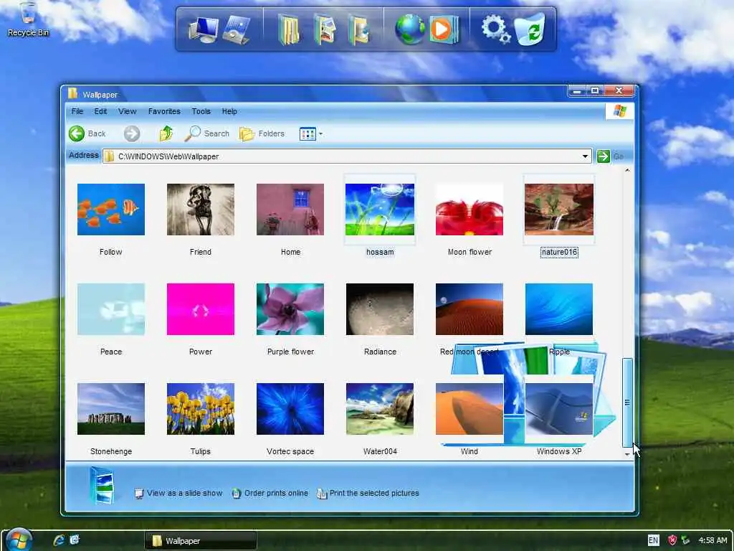Open the View menu

click(128, 111)
